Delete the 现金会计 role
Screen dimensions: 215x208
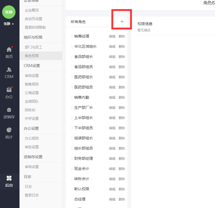pyautogui.click(x=122, y=169)
